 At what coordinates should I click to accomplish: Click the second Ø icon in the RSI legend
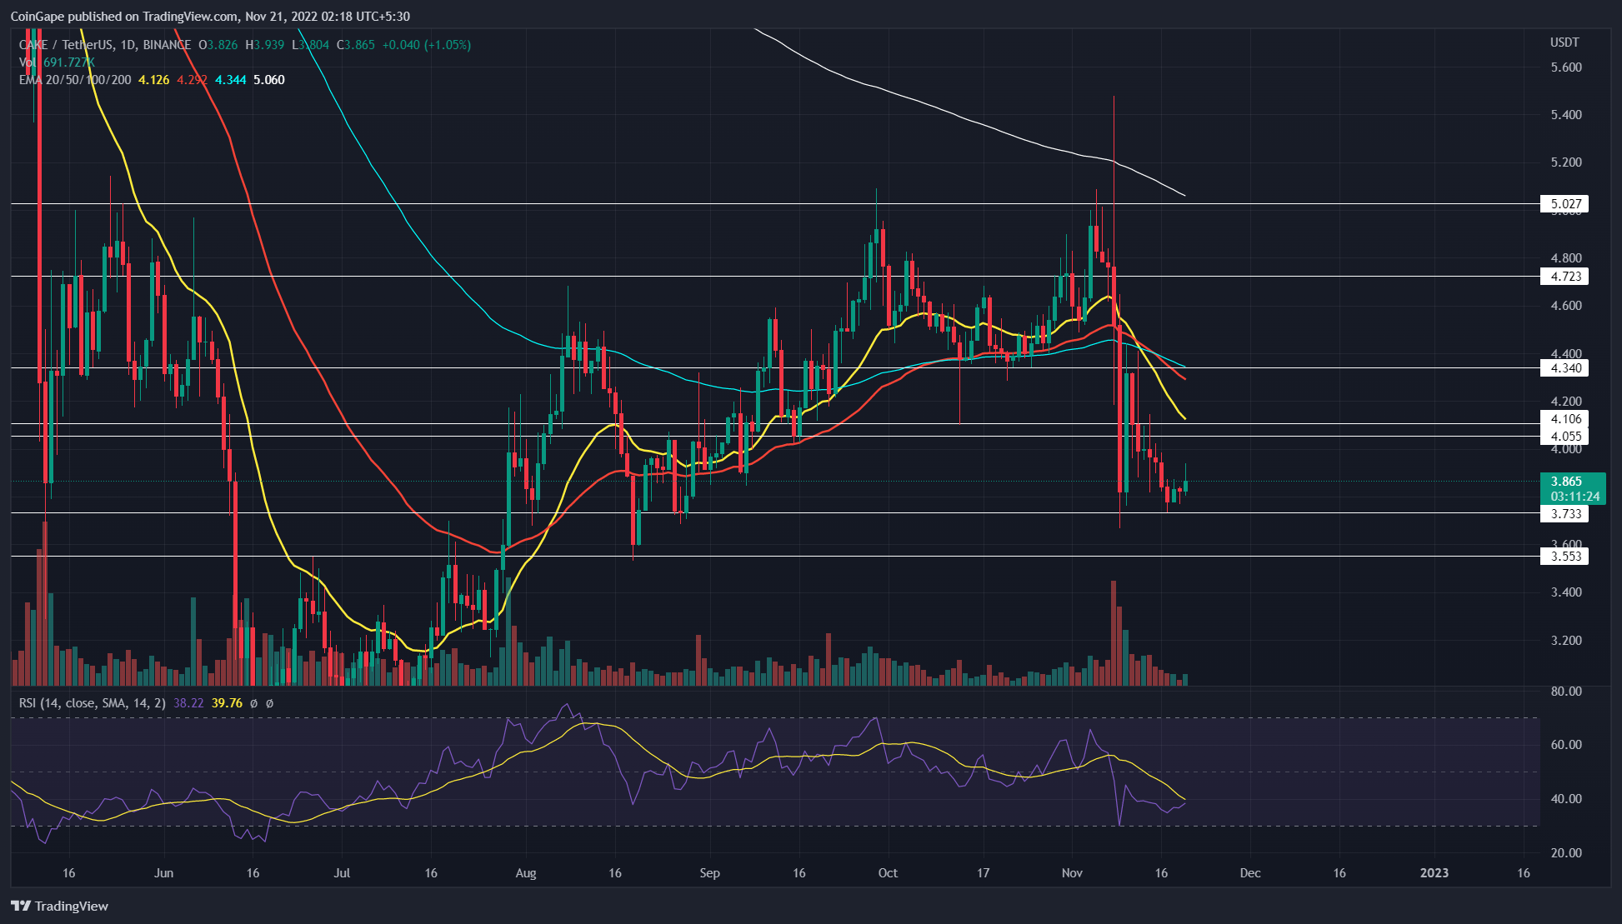(x=270, y=702)
